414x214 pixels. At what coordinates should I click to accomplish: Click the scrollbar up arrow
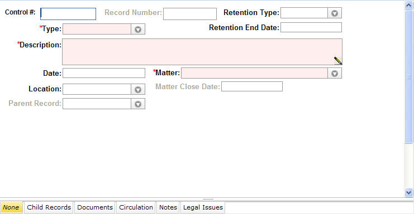click(408, 5)
